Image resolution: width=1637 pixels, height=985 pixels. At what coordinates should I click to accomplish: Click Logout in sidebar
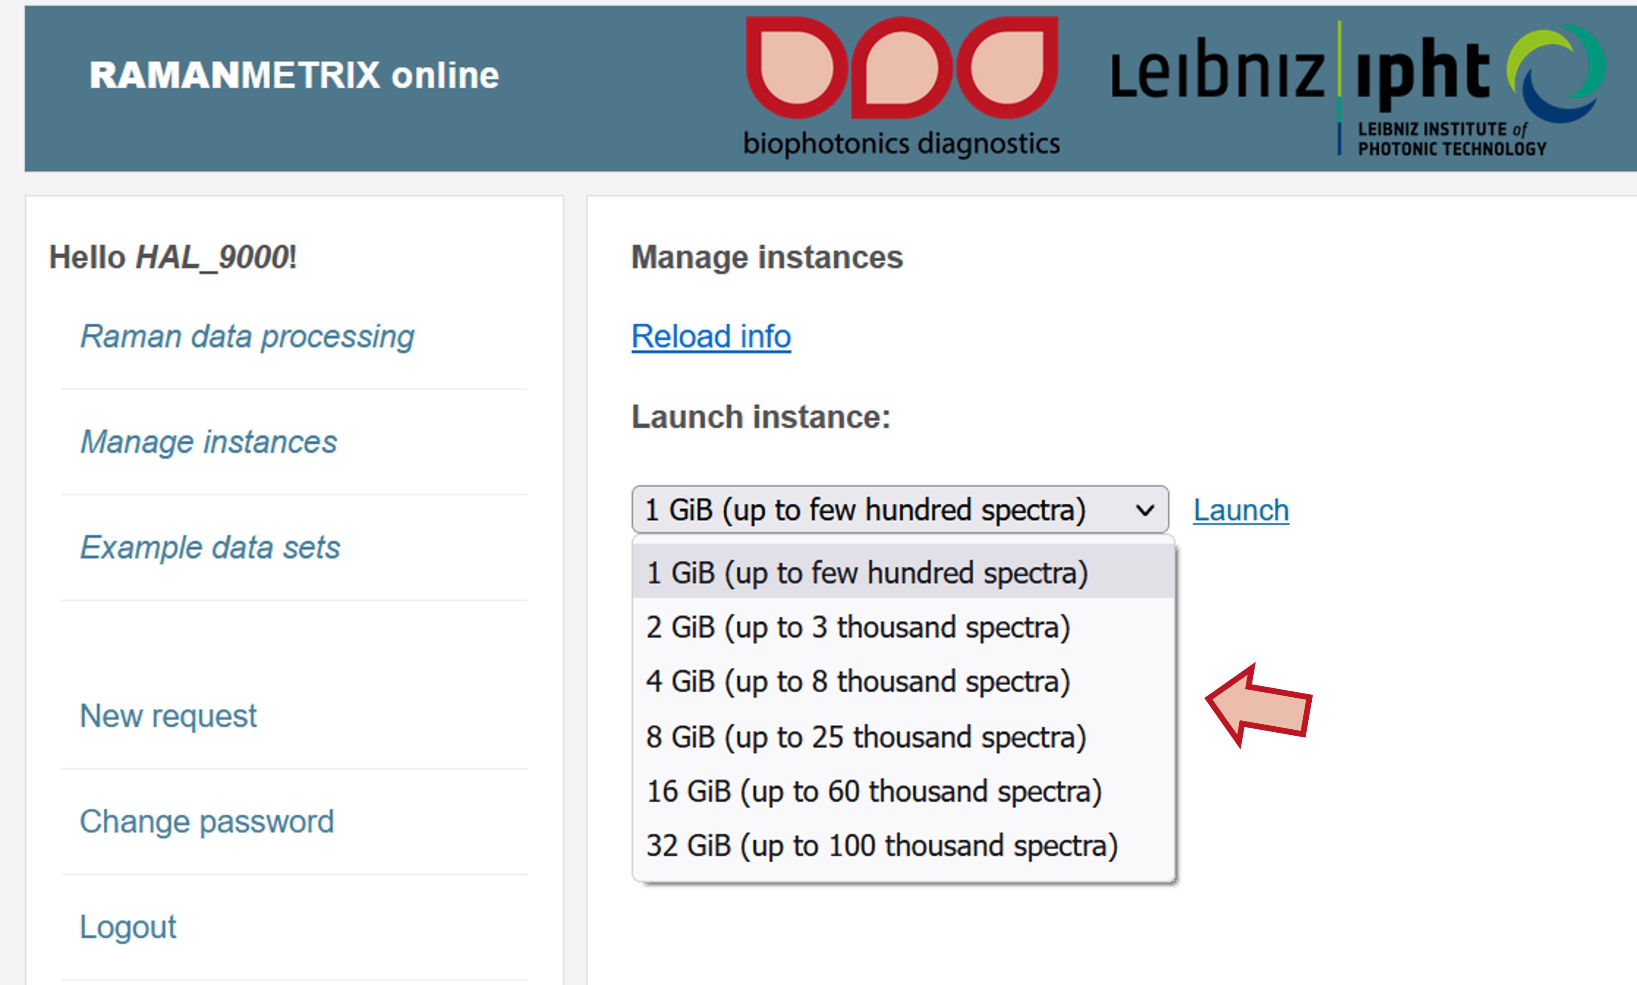pos(128,927)
